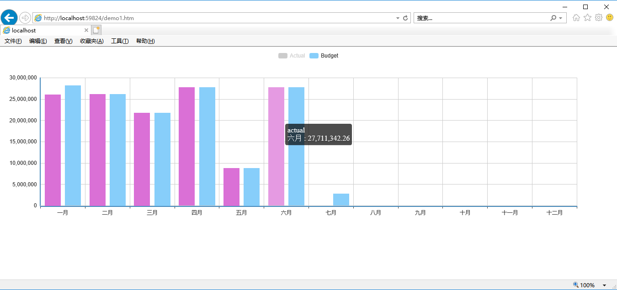Open the Tools gear icon

(599, 18)
